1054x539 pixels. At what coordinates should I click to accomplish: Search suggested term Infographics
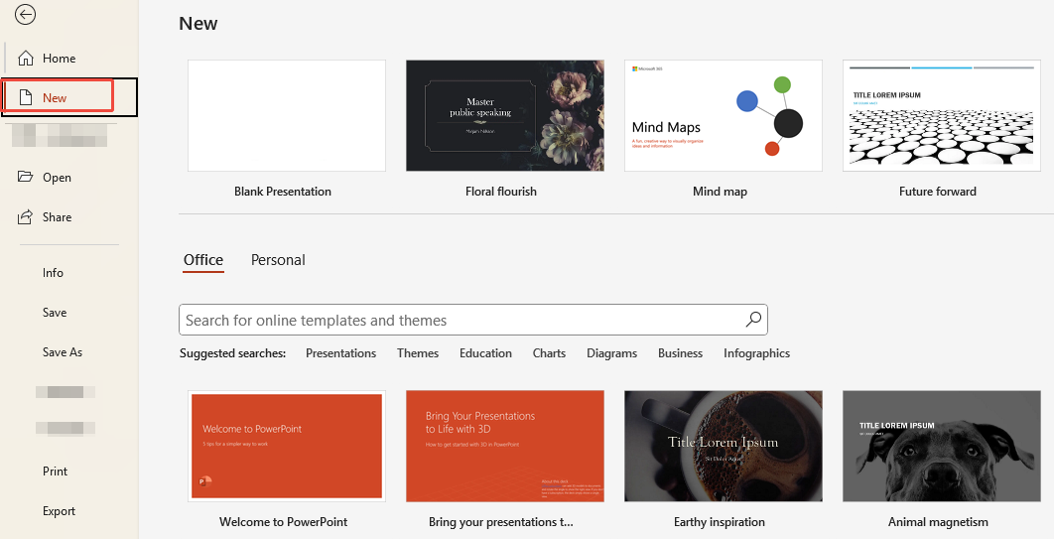[757, 352]
